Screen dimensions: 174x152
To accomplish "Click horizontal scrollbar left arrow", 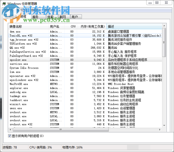I will (10, 130).
